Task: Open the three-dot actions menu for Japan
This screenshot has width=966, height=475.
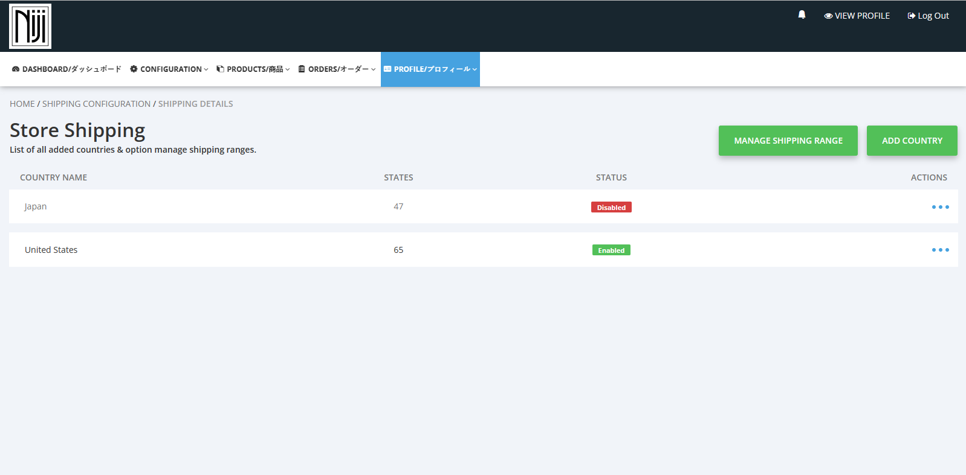Action: pos(940,207)
